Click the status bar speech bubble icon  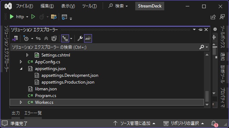pos(5,123)
